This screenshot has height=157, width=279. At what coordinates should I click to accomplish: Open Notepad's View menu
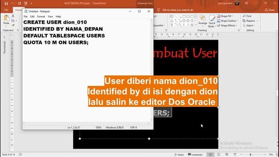pos(51,17)
